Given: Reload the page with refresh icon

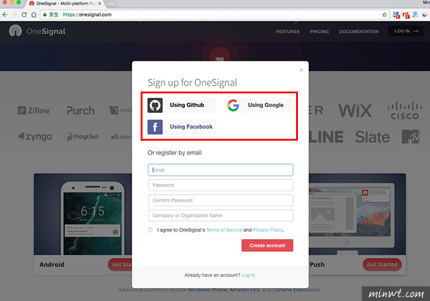Looking at the screenshot, I should (x=24, y=15).
